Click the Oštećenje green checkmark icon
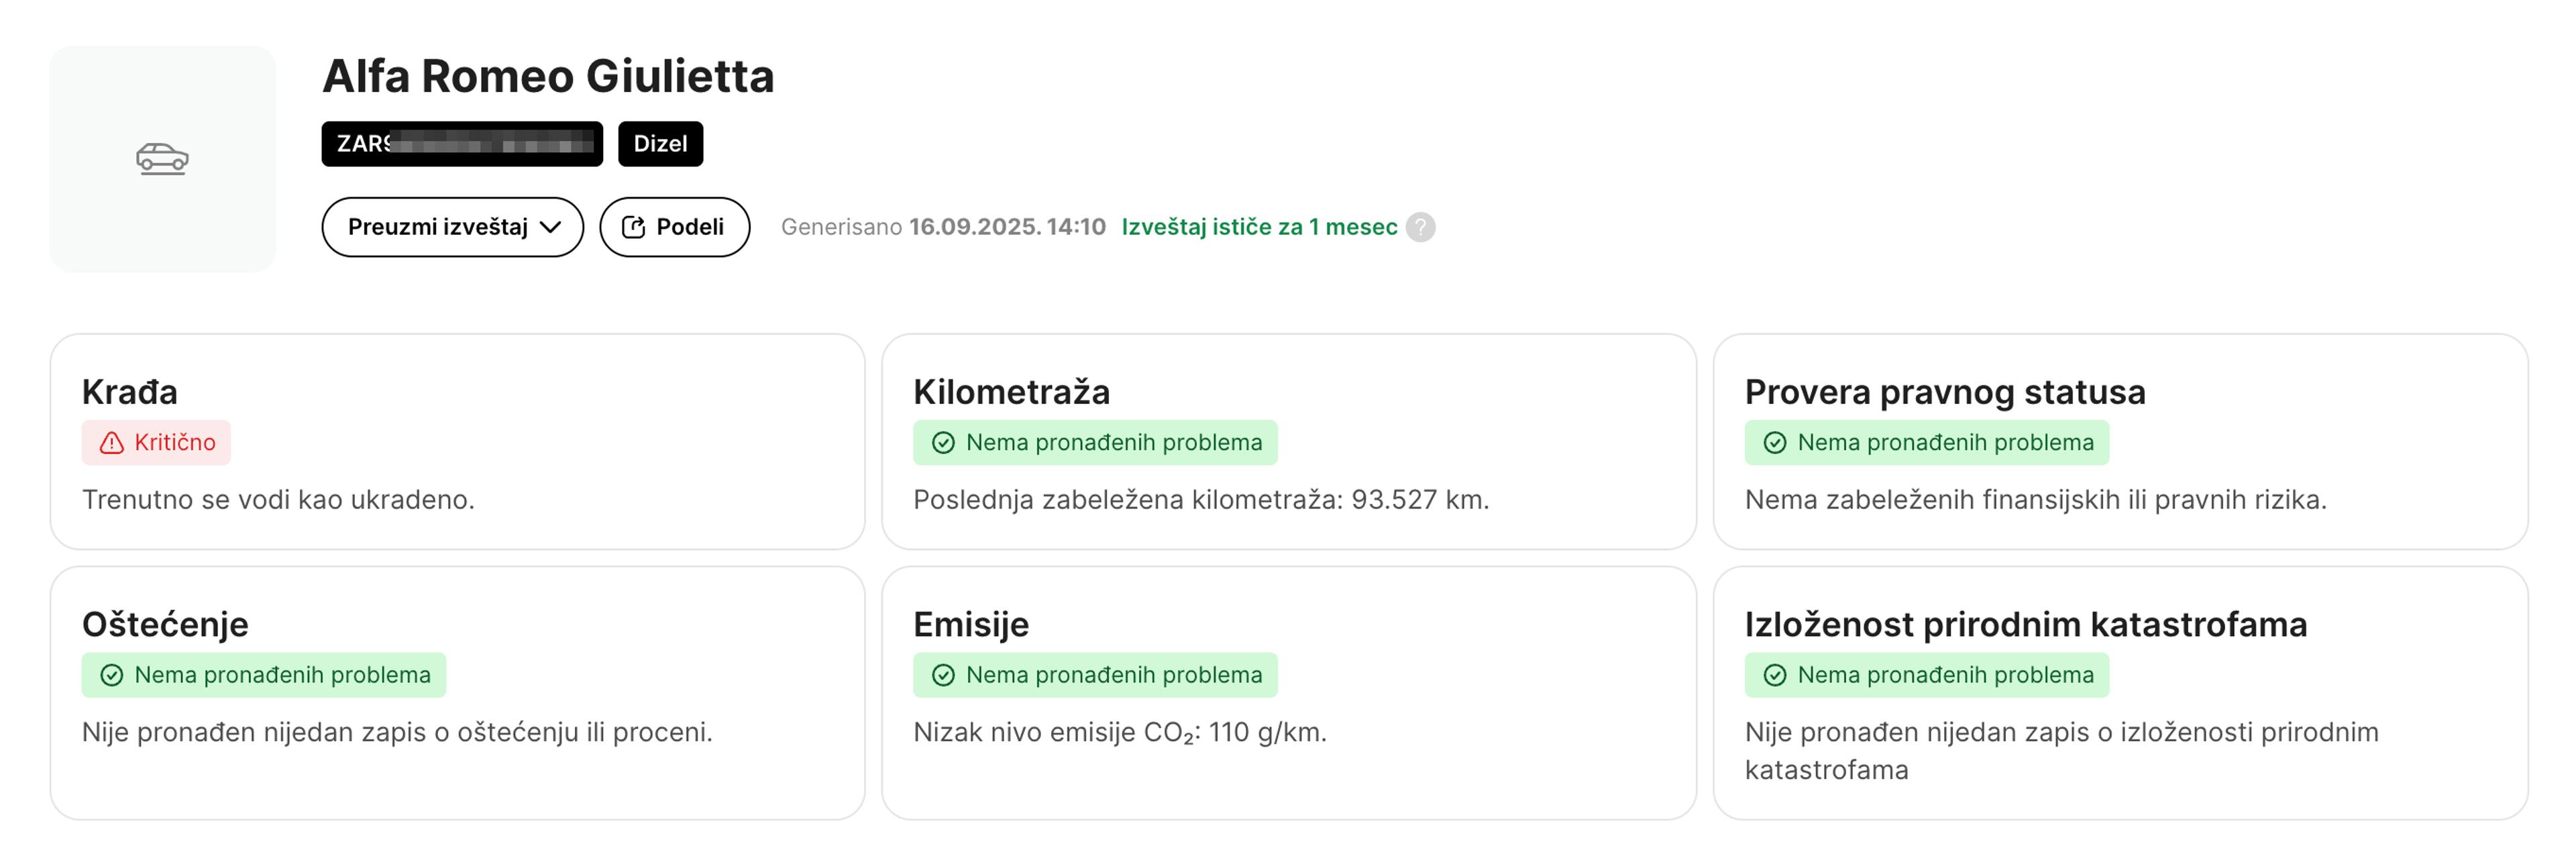Viewport: 2576px width, 860px height. [111, 675]
